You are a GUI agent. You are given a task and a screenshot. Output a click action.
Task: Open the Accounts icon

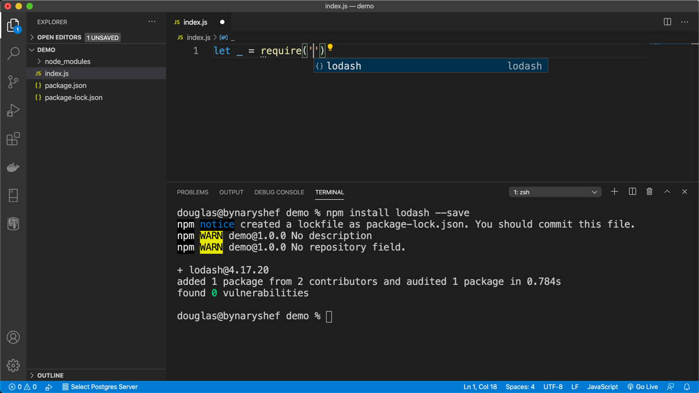[x=13, y=337]
